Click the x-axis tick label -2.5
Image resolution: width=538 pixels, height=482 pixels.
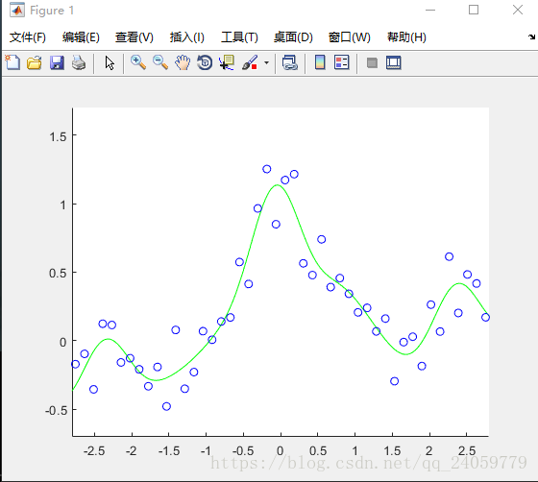point(94,451)
